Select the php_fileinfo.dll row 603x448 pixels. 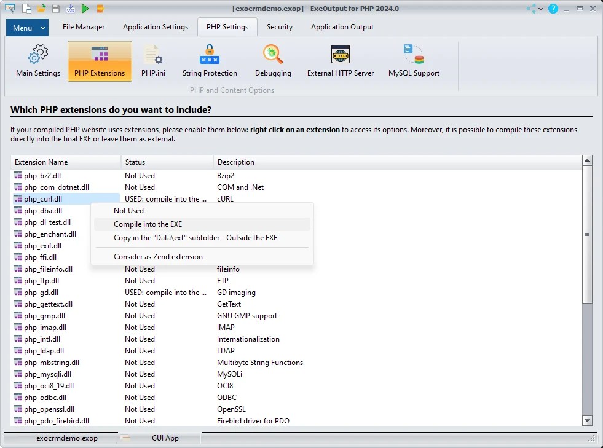click(296, 269)
